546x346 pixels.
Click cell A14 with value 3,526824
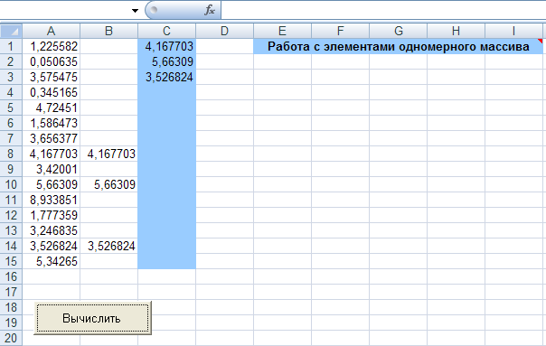coord(52,246)
